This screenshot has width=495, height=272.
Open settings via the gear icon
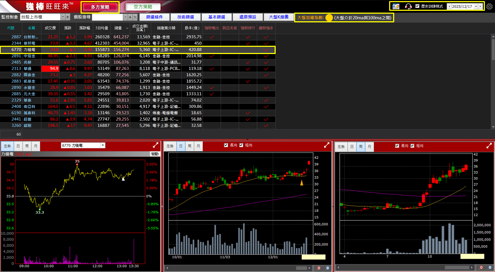pyautogui.click(x=489, y=6)
